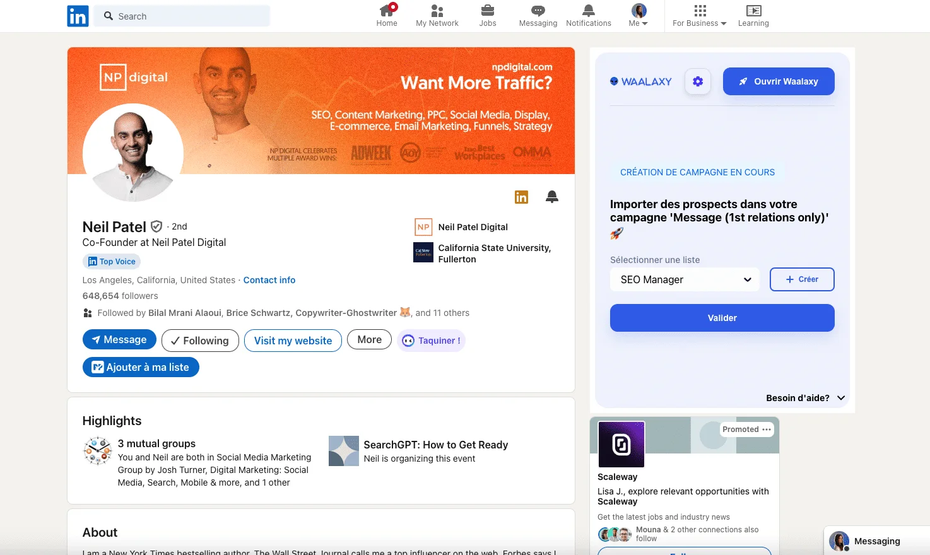Click the Top Voice badge
Screen dimensions: 930x555
pos(112,261)
